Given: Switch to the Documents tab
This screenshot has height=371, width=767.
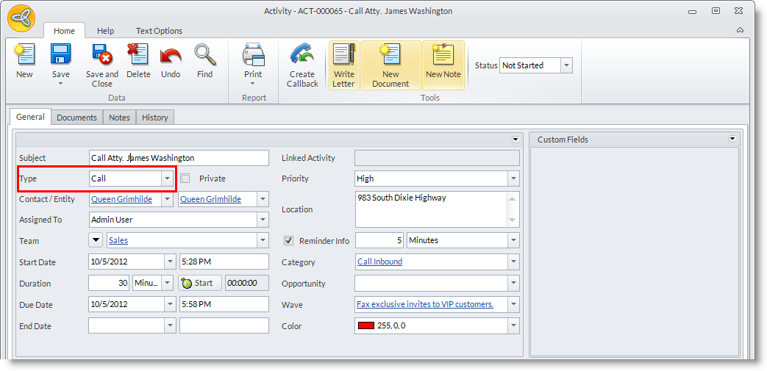Looking at the screenshot, I should coord(76,118).
